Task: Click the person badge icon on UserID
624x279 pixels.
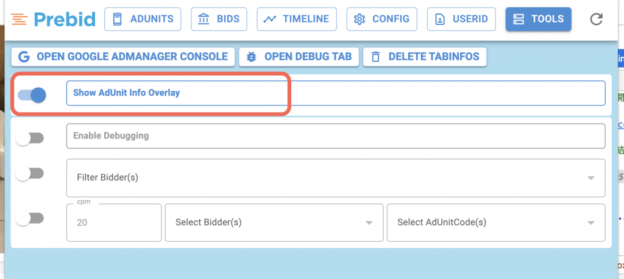Action: [440, 19]
